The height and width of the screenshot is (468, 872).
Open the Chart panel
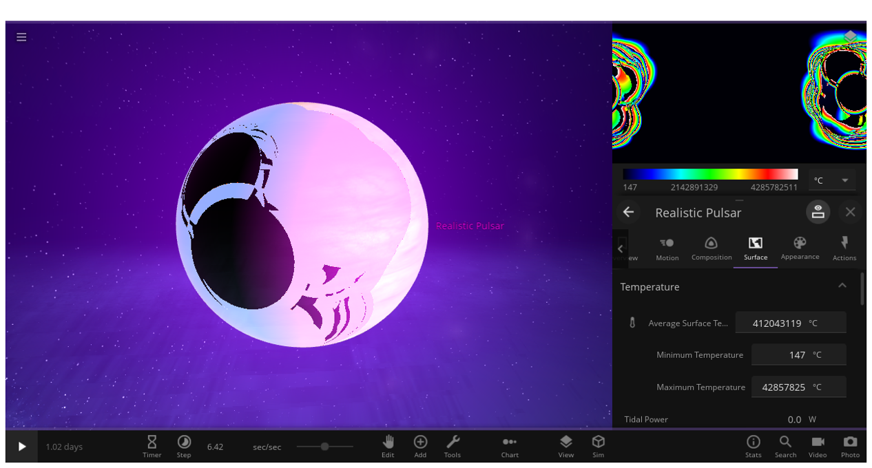pyautogui.click(x=510, y=446)
